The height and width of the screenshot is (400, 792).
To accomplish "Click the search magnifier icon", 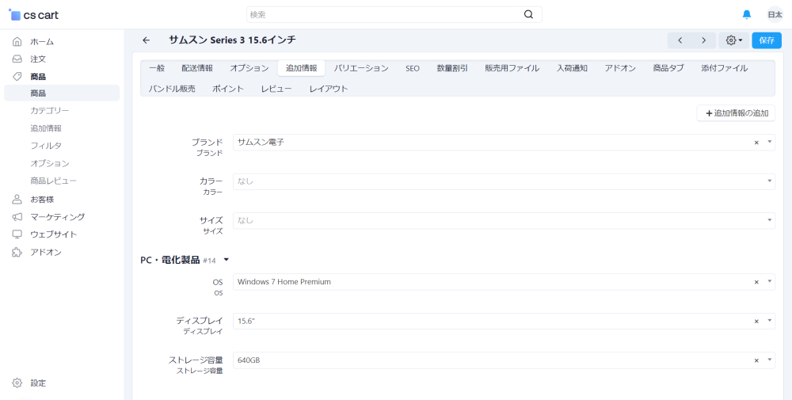I will [528, 14].
